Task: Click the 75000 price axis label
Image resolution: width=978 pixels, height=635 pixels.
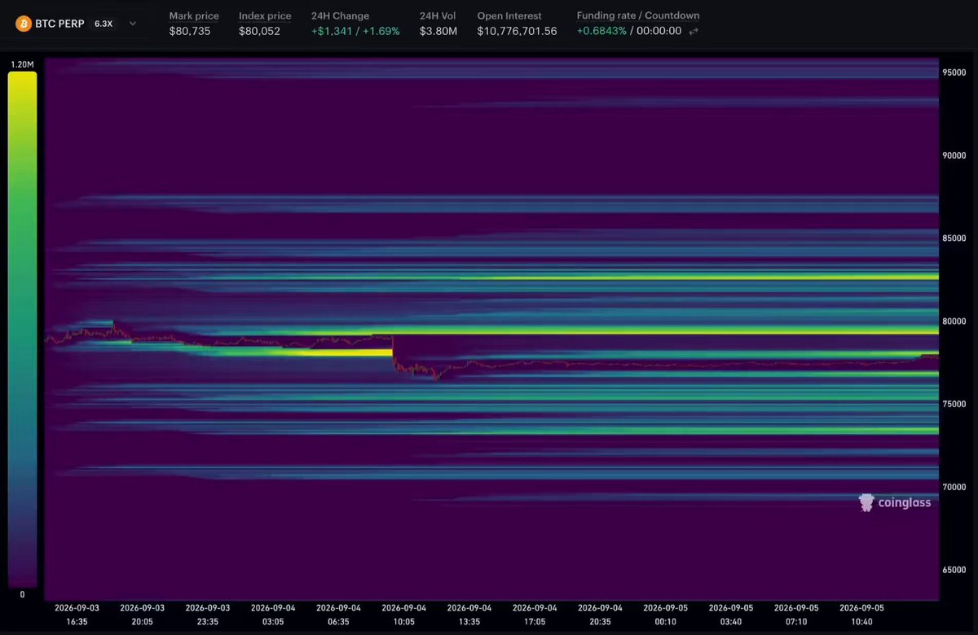Action: click(x=954, y=404)
